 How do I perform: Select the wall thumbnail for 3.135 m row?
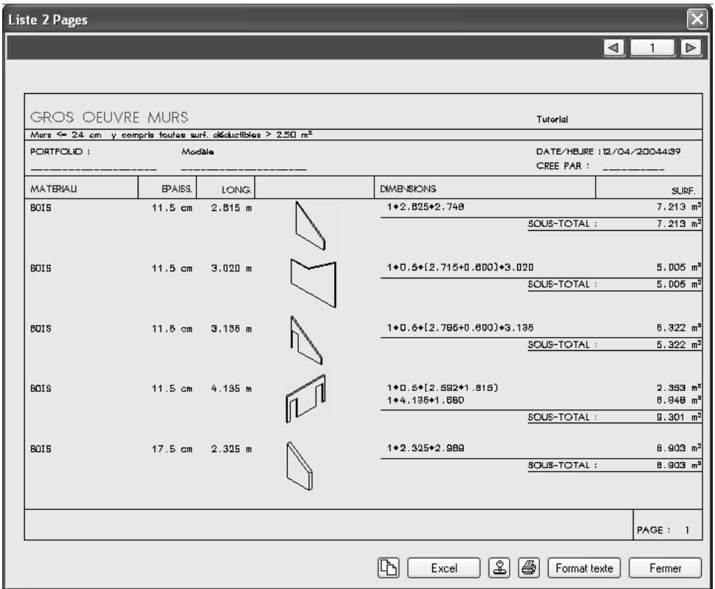click(x=306, y=340)
